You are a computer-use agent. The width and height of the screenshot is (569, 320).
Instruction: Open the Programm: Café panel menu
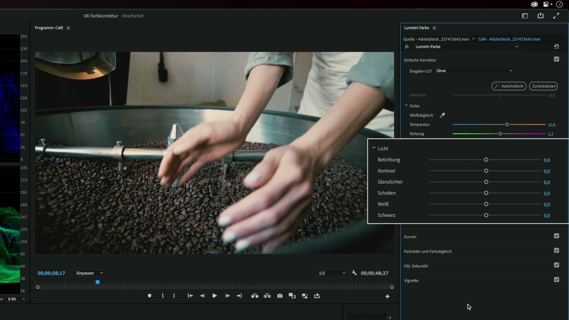(68, 28)
